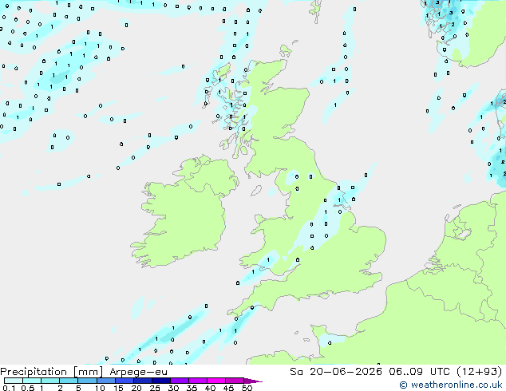
Task: Click the "45" legend scale label
Action: 229,388
